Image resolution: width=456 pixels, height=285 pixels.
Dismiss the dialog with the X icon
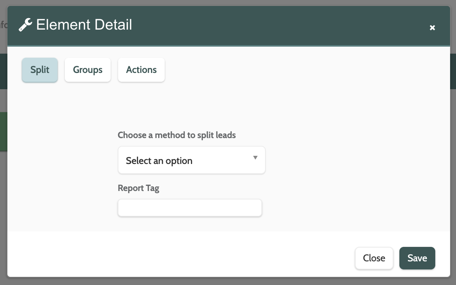(x=432, y=28)
